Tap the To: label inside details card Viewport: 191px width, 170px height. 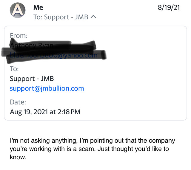pyautogui.click(x=14, y=69)
